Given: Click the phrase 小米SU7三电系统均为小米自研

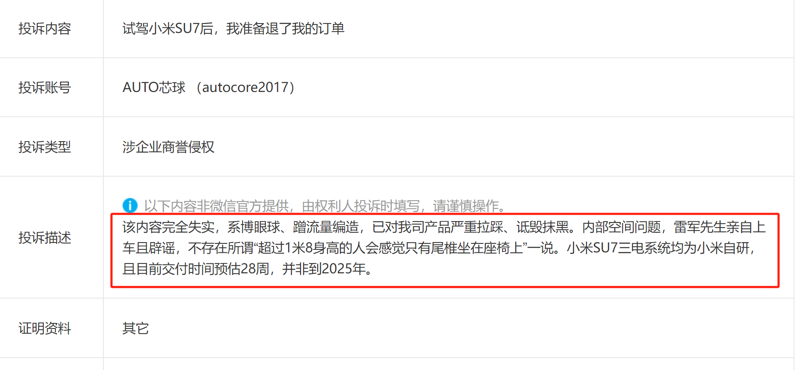Looking at the screenshot, I should (658, 248).
